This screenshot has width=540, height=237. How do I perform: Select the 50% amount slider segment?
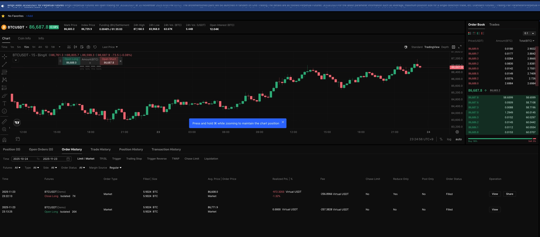coord(87,67)
